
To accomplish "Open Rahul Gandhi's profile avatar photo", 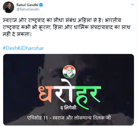I will point(8,7).
